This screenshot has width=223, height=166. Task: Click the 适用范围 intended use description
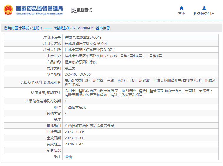139,93
